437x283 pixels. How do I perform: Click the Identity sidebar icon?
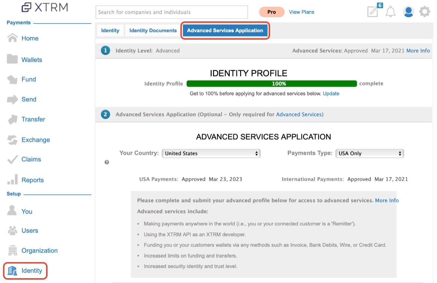tap(12, 270)
